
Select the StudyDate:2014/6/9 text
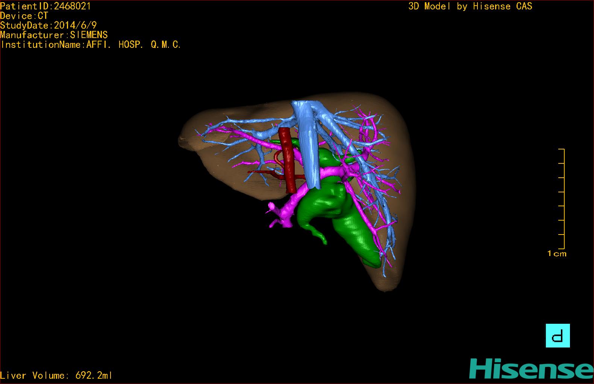click(x=48, y=25)
